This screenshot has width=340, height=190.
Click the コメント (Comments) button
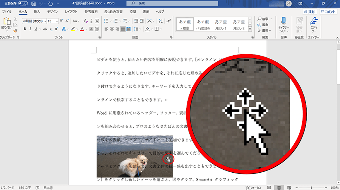328,12
